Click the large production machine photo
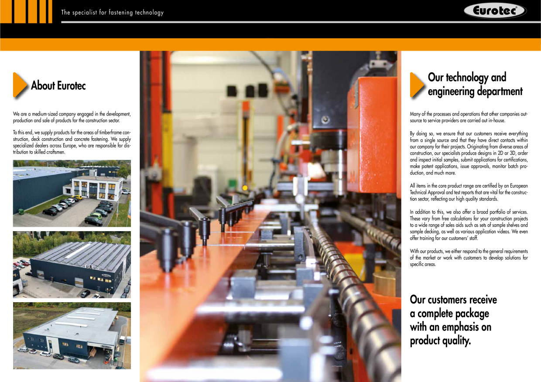This screenshot has height=382, width=541. coord(270,216)
